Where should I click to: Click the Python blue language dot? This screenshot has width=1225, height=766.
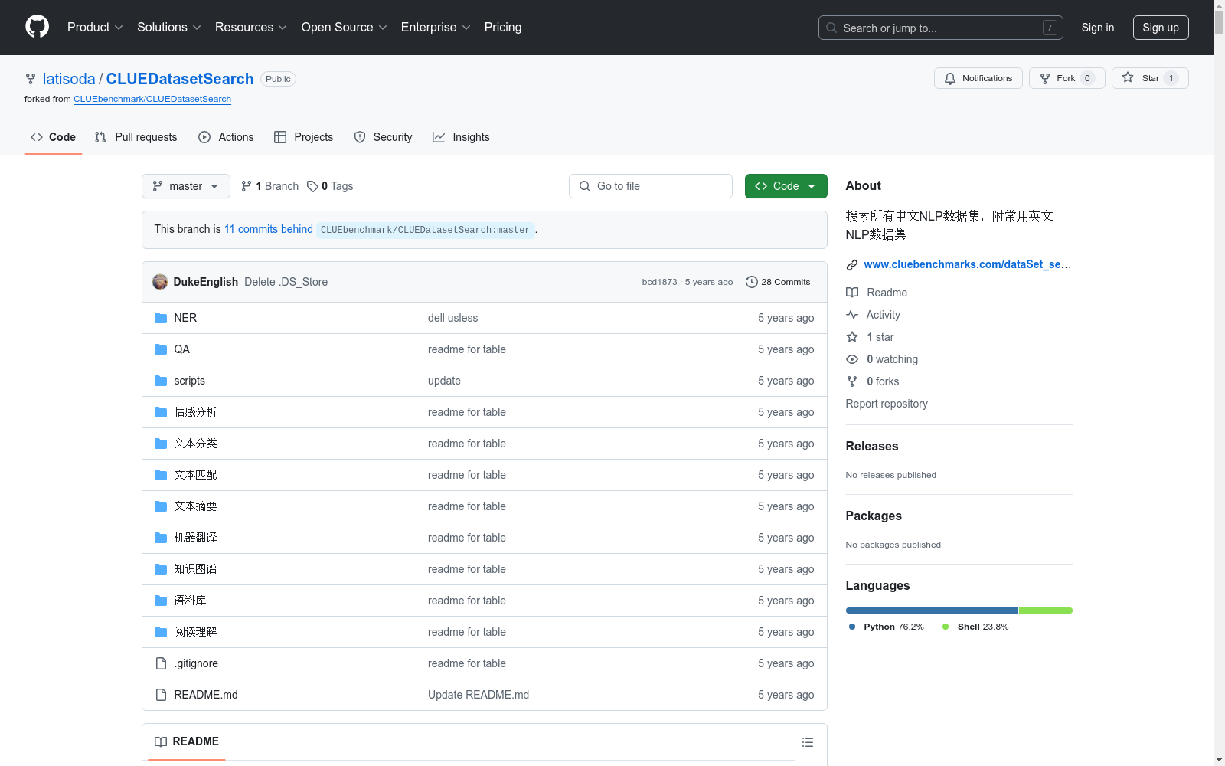click(852, 627)
